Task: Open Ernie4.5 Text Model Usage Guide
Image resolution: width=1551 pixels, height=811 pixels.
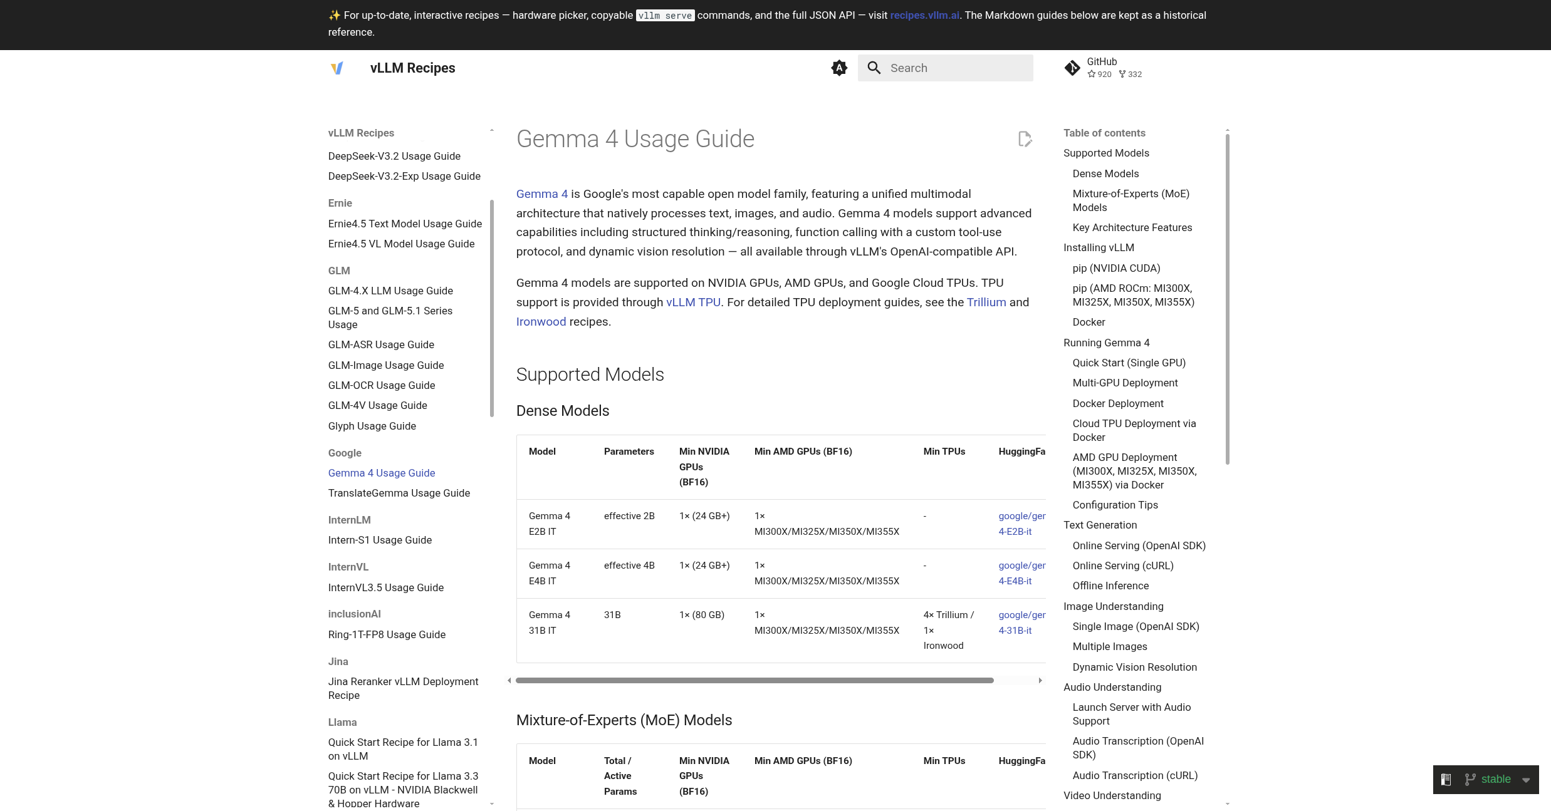Action: point(405,224)
